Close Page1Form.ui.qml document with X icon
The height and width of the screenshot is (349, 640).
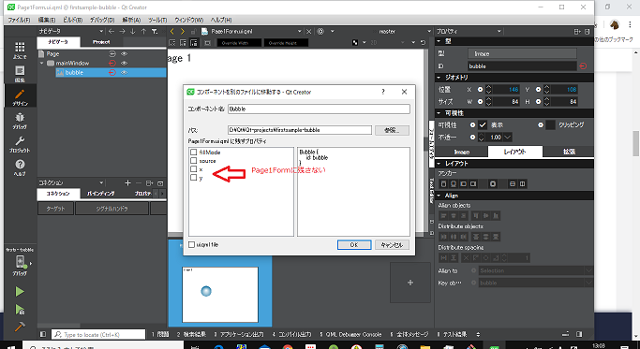(x=309, y=32)
